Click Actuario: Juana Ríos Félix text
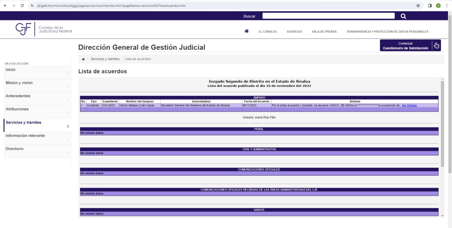The height and width of the screenshot is (228, 452). point(259,117)
